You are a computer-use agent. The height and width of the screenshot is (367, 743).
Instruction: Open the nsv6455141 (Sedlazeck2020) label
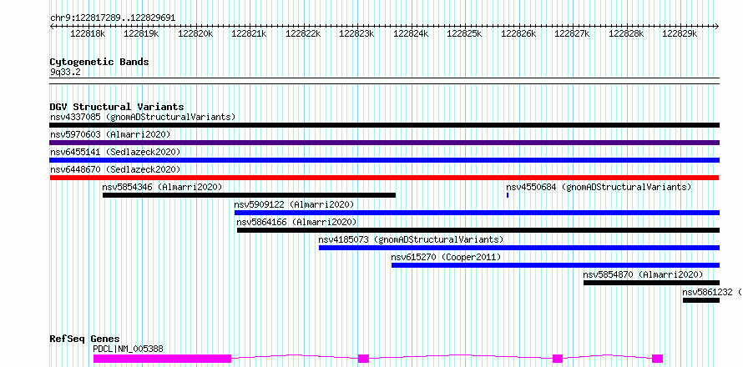point(115,152)
